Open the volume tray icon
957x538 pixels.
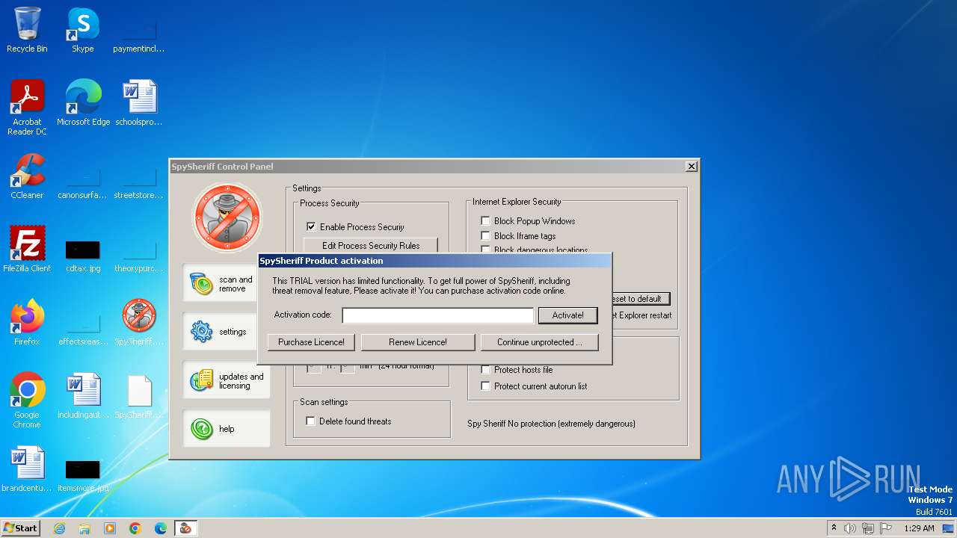click(x=849, y=528)
